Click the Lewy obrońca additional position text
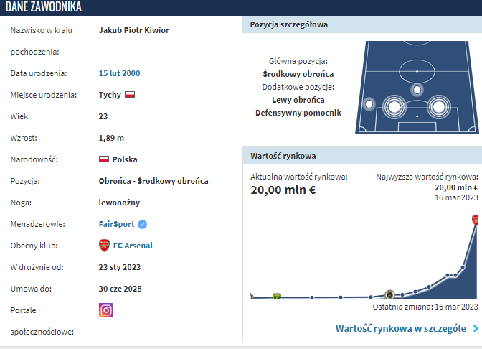Image resolution: width=482 pixels, height=349 pixels. click(x=298, y=100)
